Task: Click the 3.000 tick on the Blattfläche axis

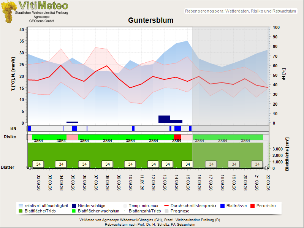Action: (x=277, y=149)
